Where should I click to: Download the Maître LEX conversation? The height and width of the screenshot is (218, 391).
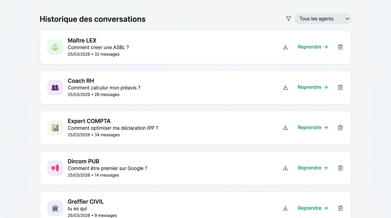[286, 47]
